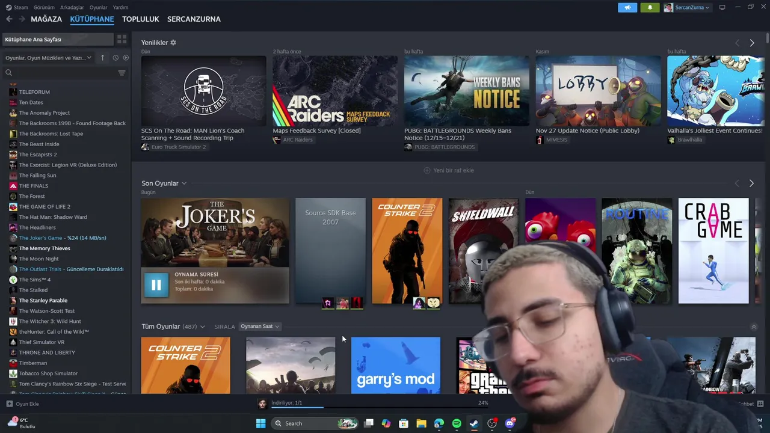
Task: Open the Yardım menu
Action: click(x=120, y=7)
